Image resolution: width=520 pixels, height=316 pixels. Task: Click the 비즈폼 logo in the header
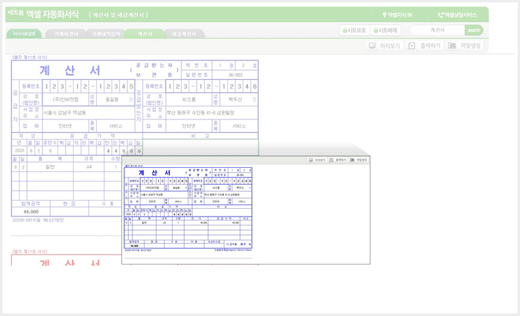click(16, 13)
